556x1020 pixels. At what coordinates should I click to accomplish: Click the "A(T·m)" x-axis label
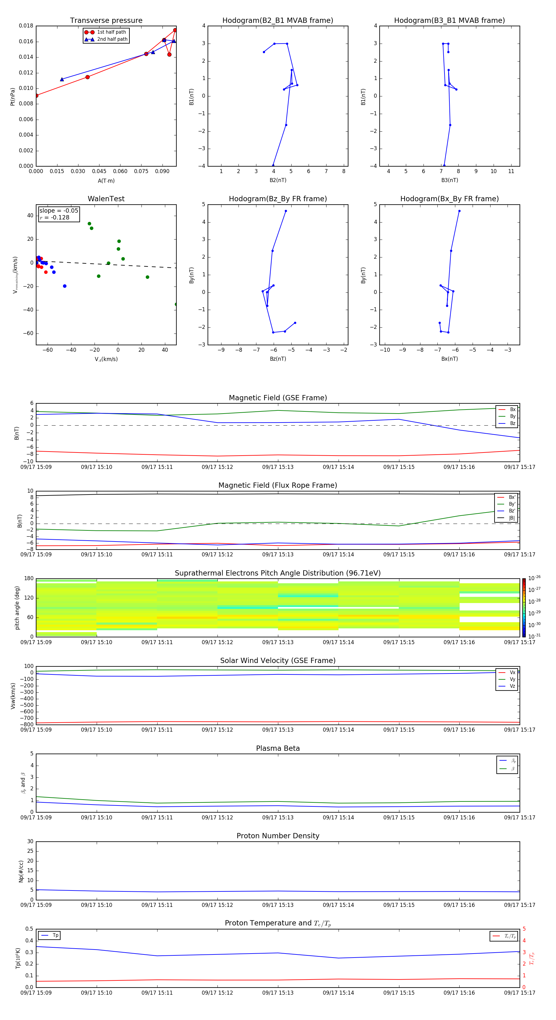point(106,181)
